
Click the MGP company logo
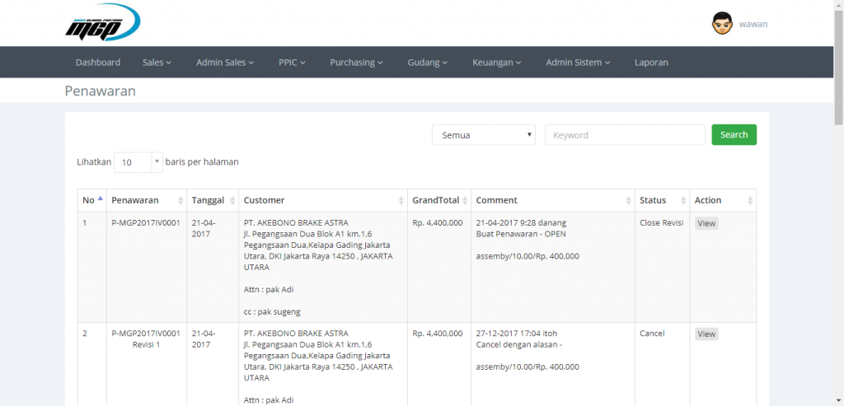click(102, 22)
